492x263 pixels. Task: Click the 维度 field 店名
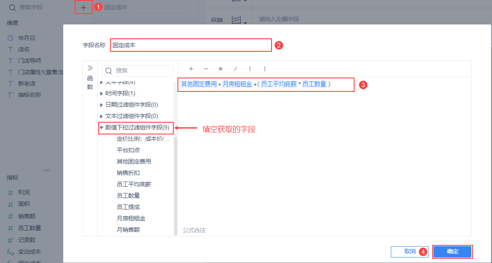point(19,49)
